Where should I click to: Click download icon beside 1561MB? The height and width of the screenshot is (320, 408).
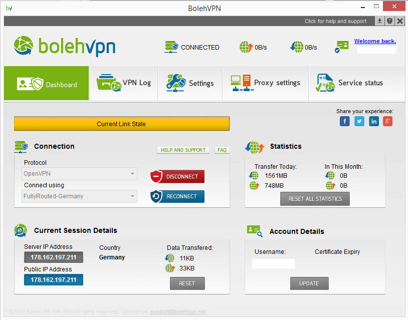coord(254,176)
